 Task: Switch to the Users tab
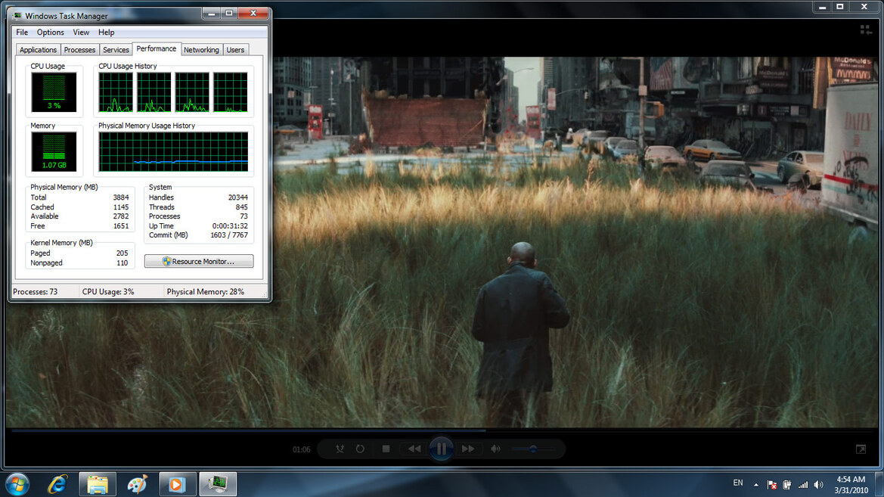point(235,50)
